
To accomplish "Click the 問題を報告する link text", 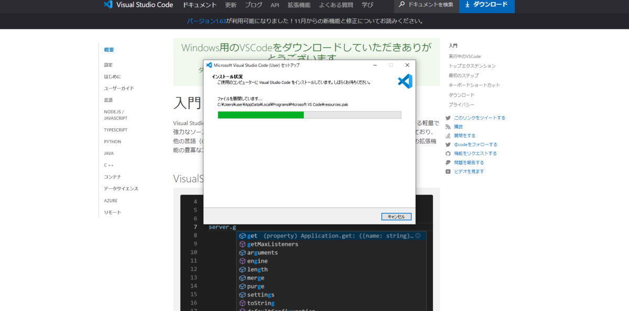I will coord(469,162).
